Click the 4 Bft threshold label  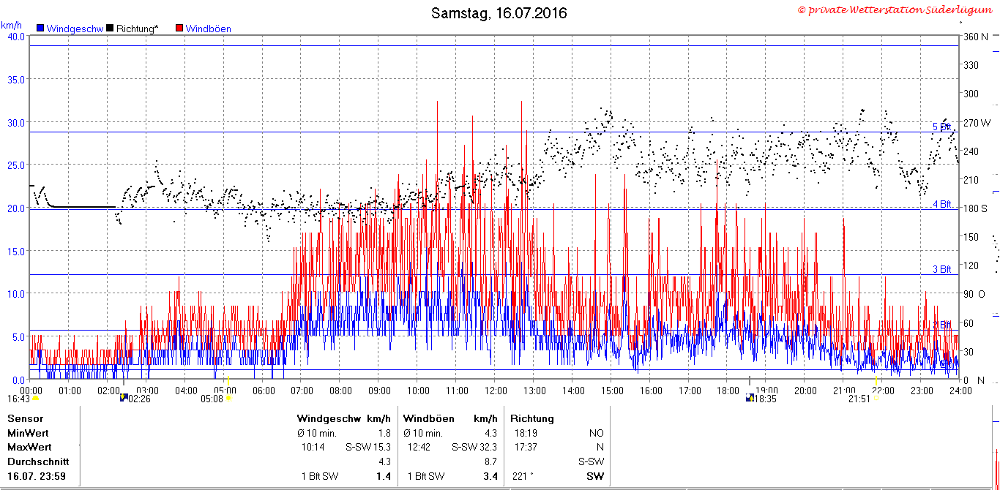pos(942,204)
